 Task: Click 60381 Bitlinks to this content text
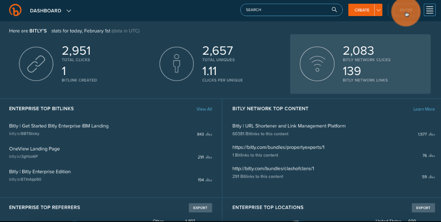(260, 134)
